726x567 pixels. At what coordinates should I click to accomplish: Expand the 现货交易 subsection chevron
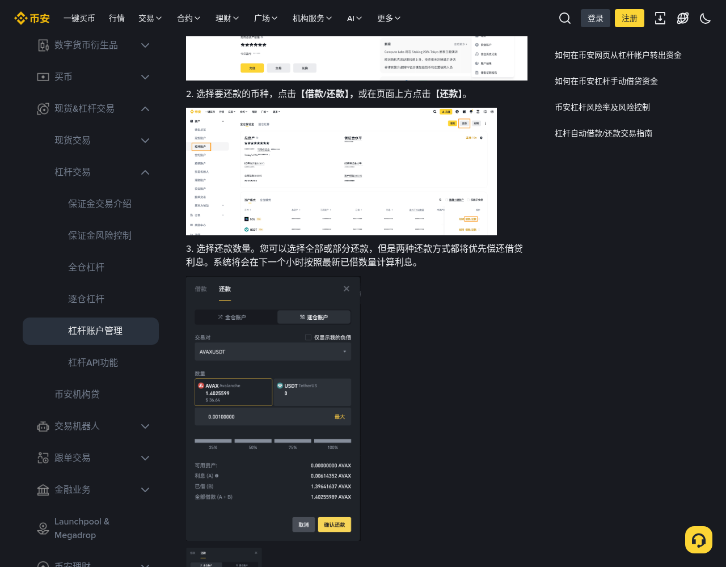coord(145,141)
